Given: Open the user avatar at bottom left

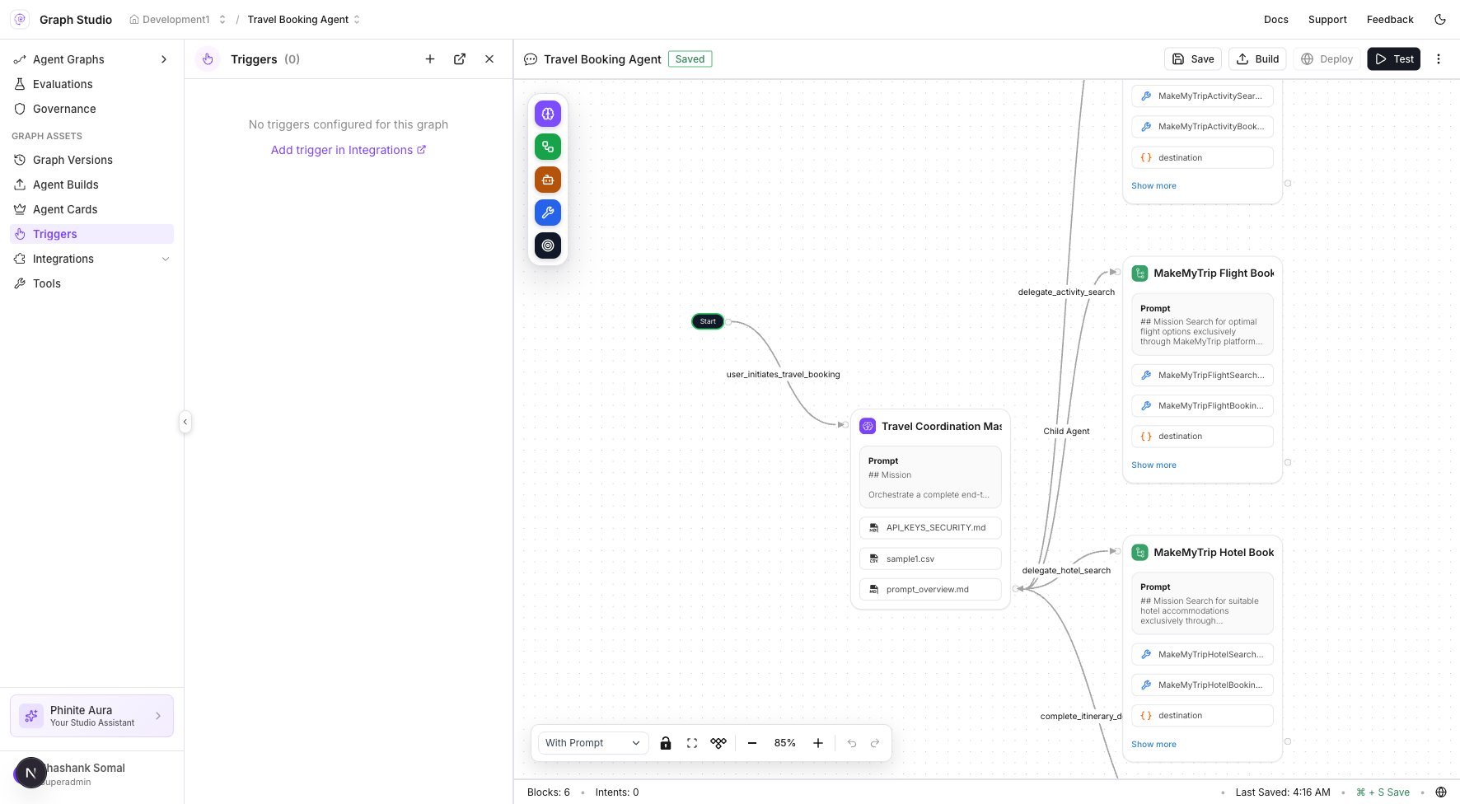Looking at the screenshot, I should click(30, 773).
